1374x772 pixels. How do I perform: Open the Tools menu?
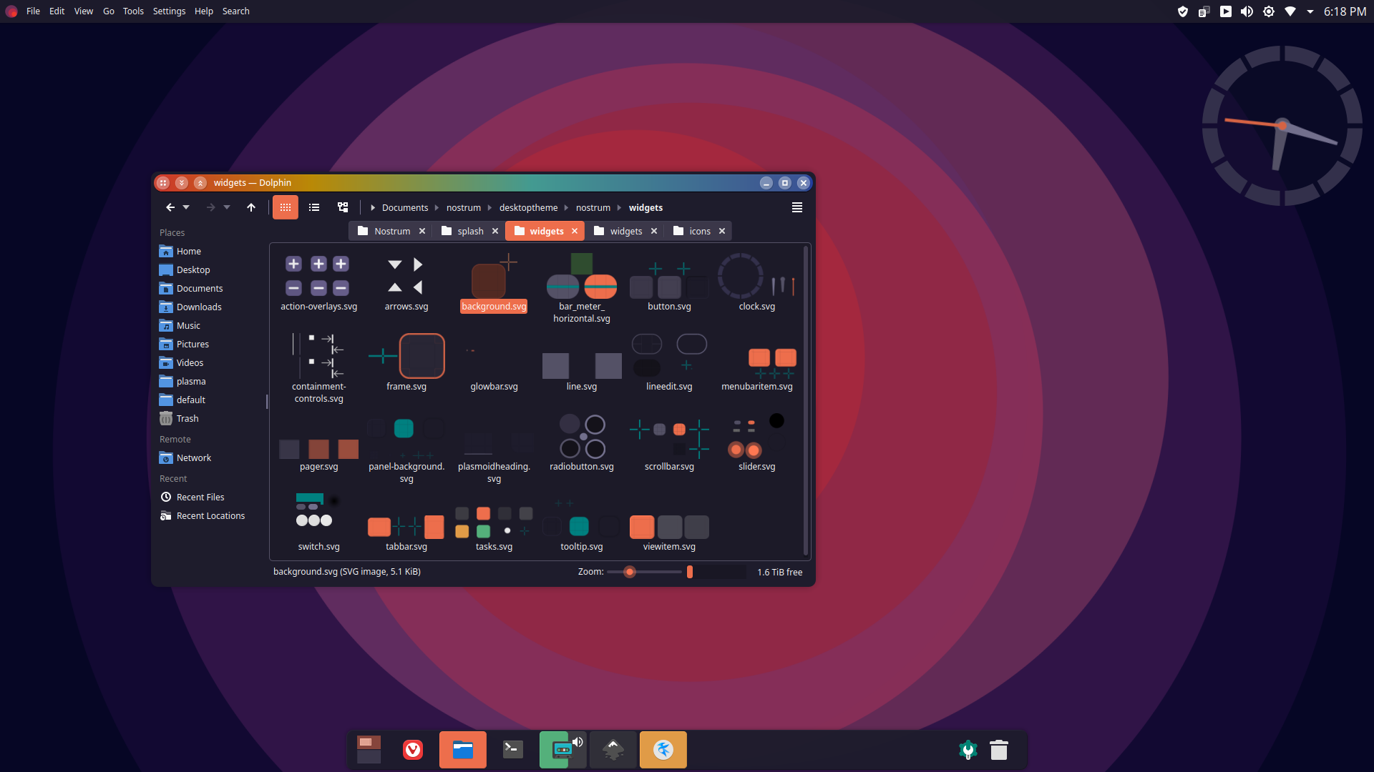[x=133, y=11]
